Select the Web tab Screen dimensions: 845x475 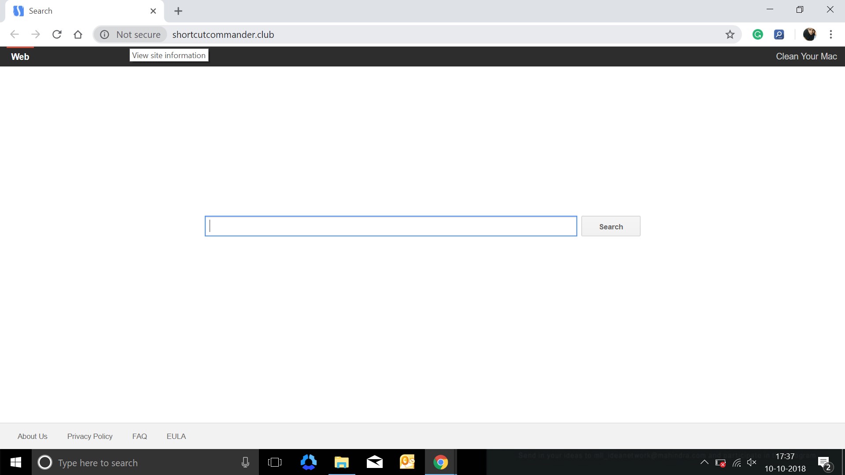coord(20,56)
